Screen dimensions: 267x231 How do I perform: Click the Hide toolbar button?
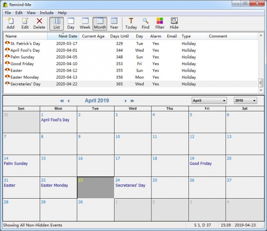[x=174, y=24]
